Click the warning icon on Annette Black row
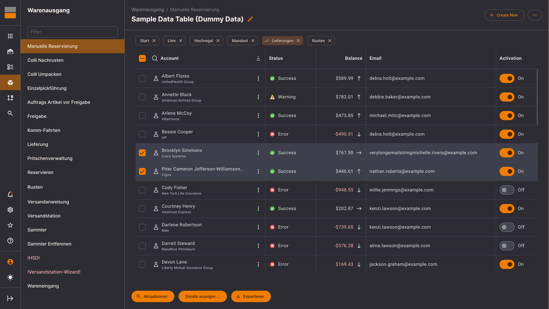The image size is (549, 309). (272, 97)
